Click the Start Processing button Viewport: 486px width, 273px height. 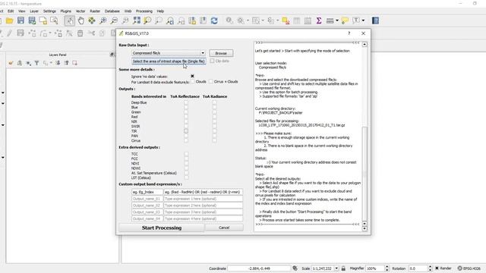pyautogui.click(x=162, y=227)
